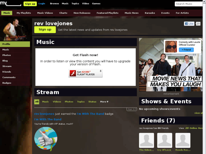Expand the More dropdown in Stream filters

click(x=104, y=102)
